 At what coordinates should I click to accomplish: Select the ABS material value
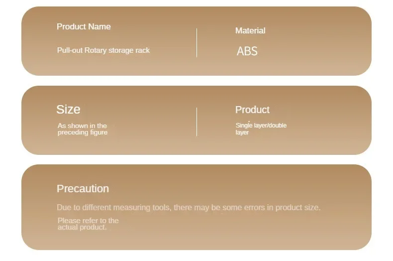(247, 51)
